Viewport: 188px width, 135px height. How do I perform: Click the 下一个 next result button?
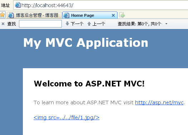[x=74, y=24]
